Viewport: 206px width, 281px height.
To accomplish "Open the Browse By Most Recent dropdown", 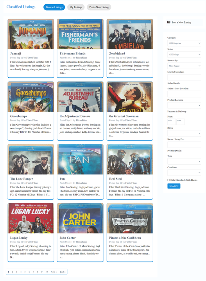I will (184, 66).
